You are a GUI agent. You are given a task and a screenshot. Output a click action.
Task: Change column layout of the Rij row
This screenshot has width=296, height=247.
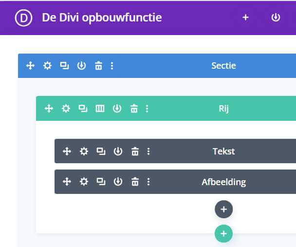click(100, 108)
